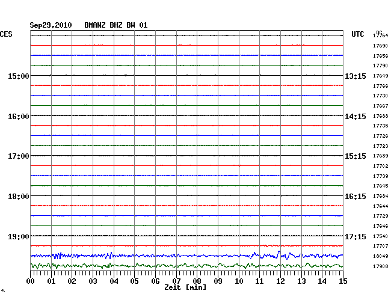Click minute tick label 13
Screen dimensions: 391x297
point(301,281)
